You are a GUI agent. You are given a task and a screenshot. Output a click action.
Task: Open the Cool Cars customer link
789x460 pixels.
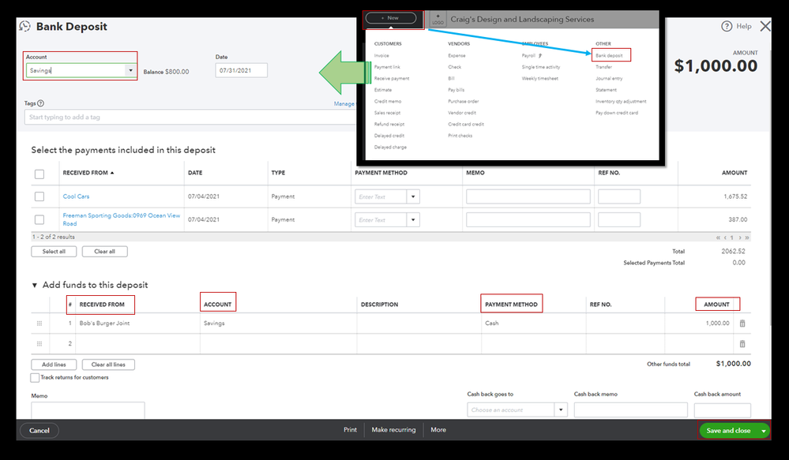76,196
